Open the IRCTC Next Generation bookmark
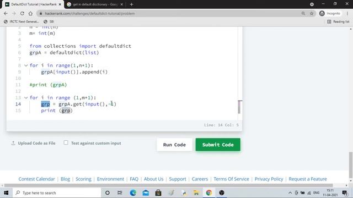Screen dimensions: 353x198 (x=22, y=21)
